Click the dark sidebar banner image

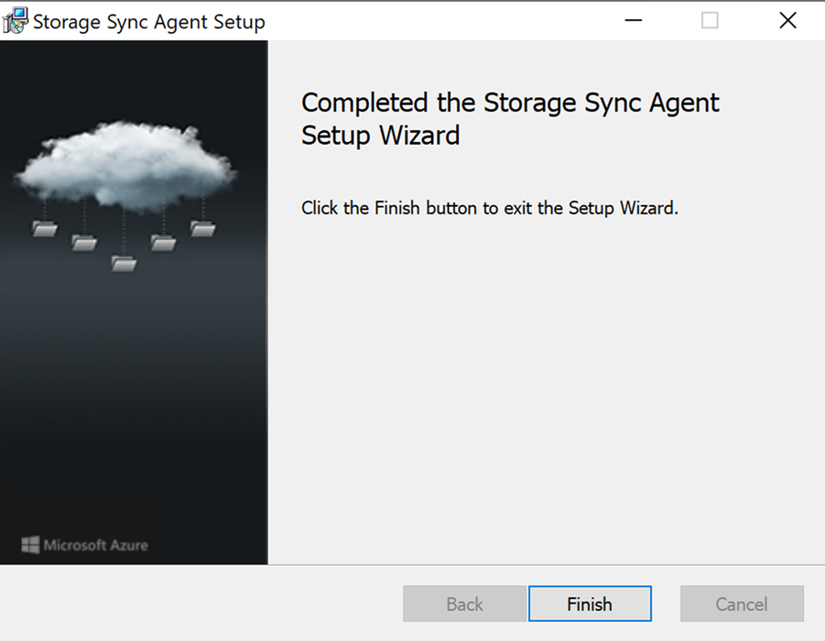coord(134,385)
